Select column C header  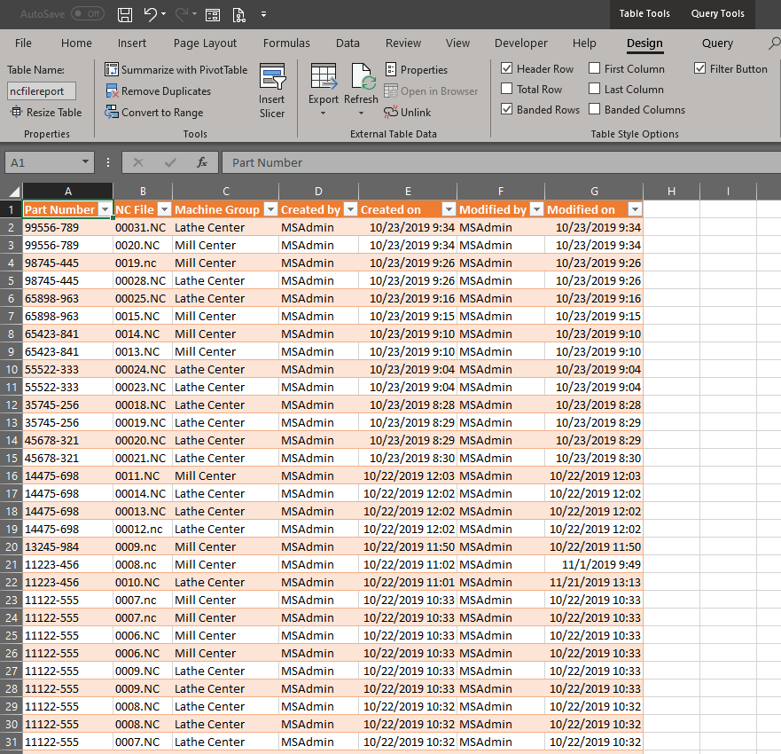coord(226,192)
